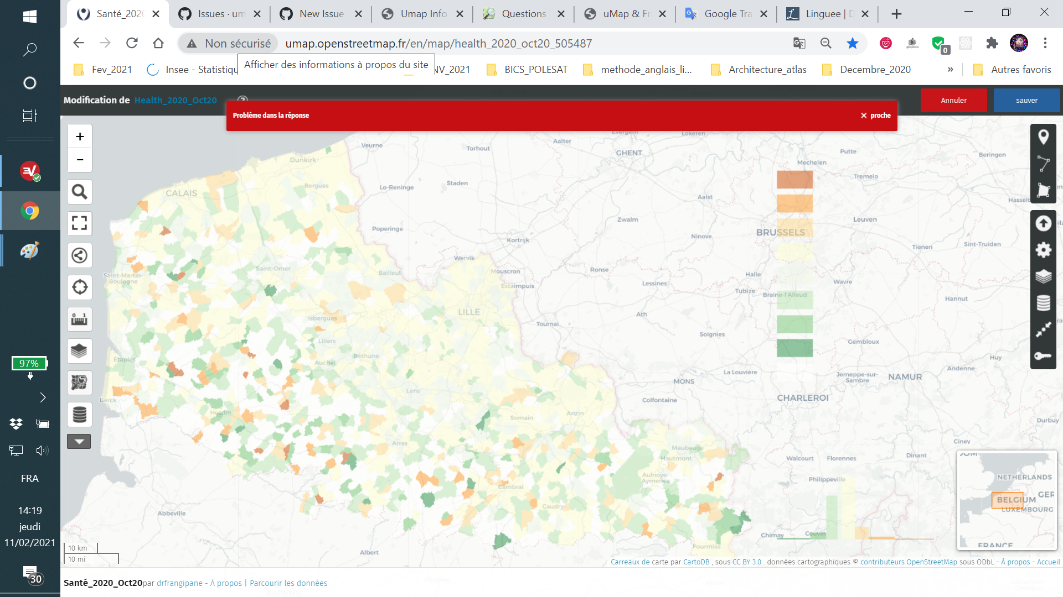
Task: Open the import data panel
Action: [x=1043, y=223]
